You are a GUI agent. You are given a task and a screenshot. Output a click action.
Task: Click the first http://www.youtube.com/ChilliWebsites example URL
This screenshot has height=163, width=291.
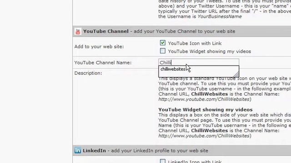click(204, 99)
